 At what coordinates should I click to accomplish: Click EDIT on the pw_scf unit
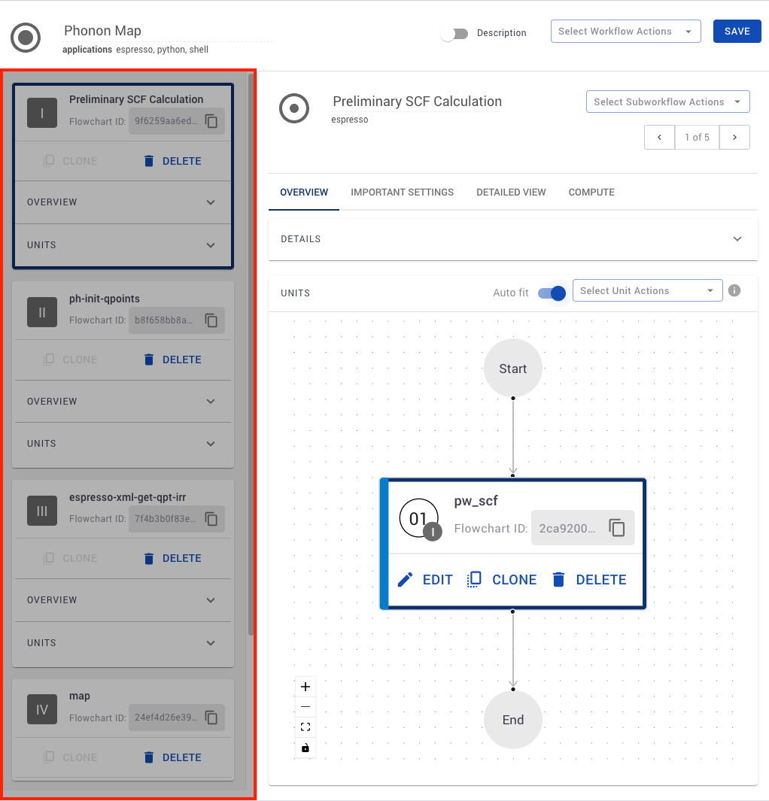pos(425,580)
